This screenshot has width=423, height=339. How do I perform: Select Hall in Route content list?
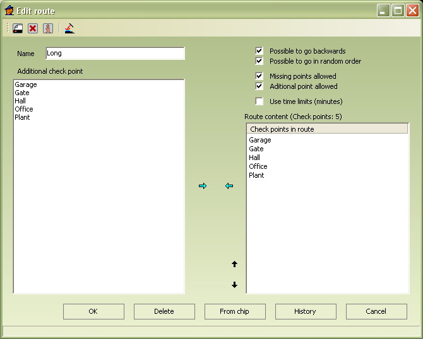coord(254,158)
